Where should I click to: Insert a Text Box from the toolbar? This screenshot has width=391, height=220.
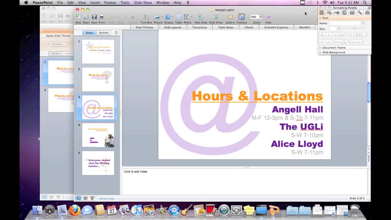click(146, 17)
